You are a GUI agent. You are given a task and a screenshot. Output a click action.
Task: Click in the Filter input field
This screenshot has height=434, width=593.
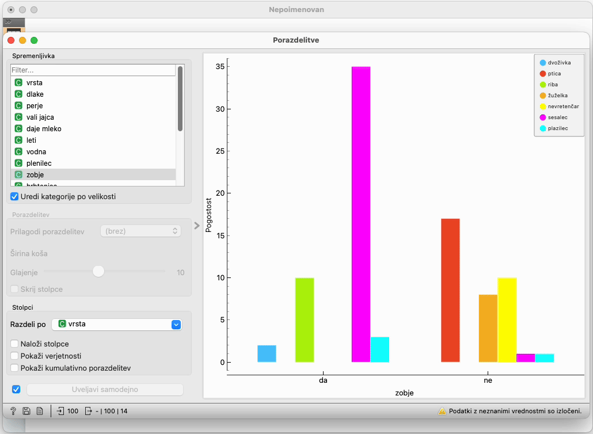pos(92,70)
